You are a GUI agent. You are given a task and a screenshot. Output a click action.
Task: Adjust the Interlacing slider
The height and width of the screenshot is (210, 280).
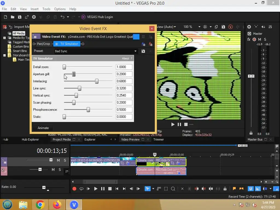click(x=97, y=81)
